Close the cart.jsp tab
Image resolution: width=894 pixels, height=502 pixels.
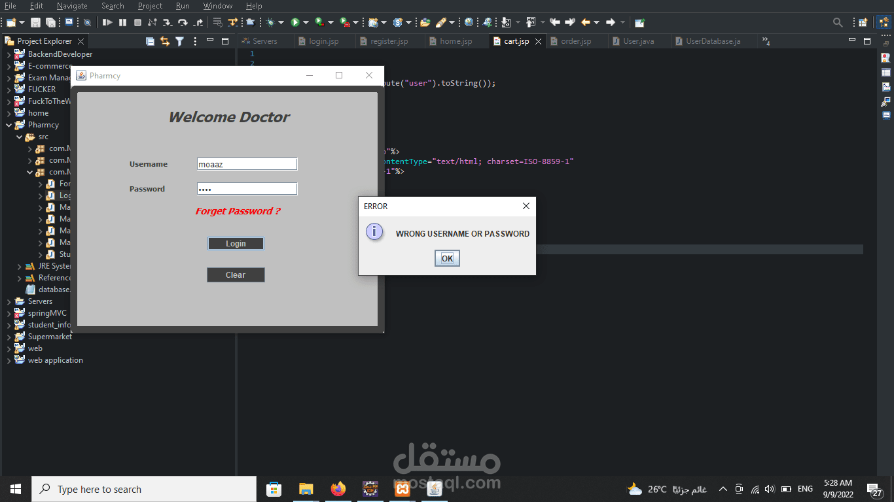(x=538, y=41)
